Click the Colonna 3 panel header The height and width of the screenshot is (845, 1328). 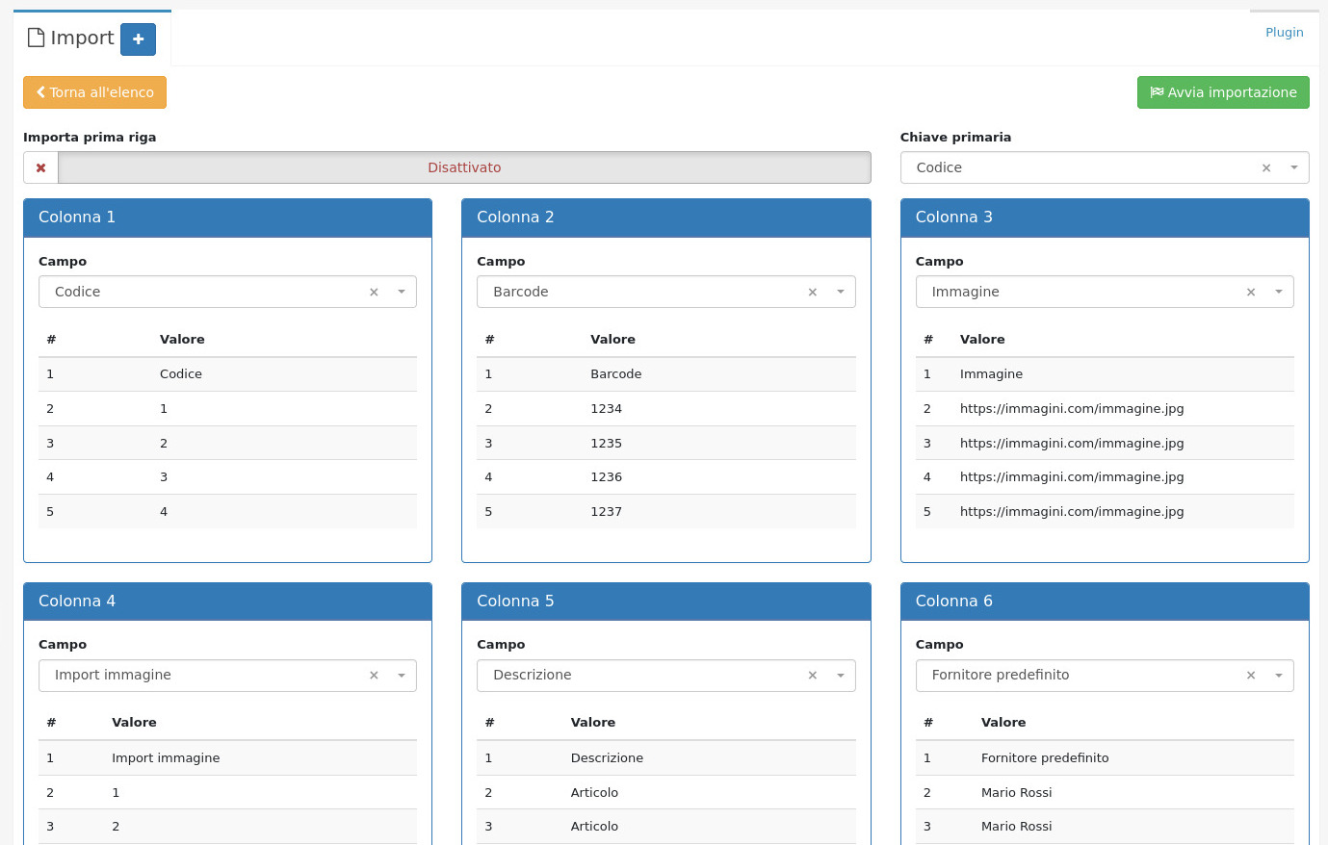[1104, 218]
